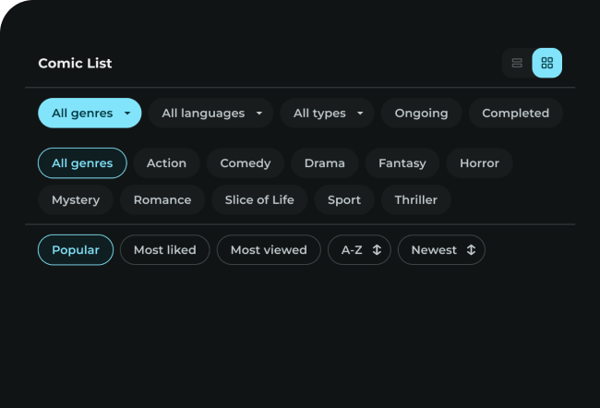Sort comics by Popular
Viewport: 600px width, 408px height.
(x=76, y=250)
